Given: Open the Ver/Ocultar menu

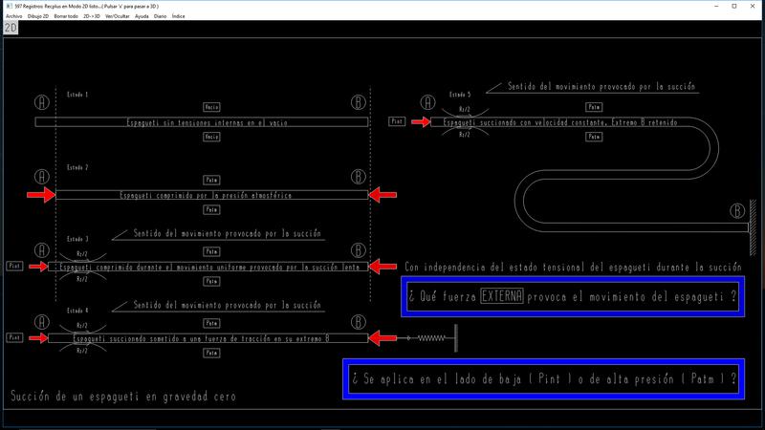Looking at the screenshot, I should 119,16.
